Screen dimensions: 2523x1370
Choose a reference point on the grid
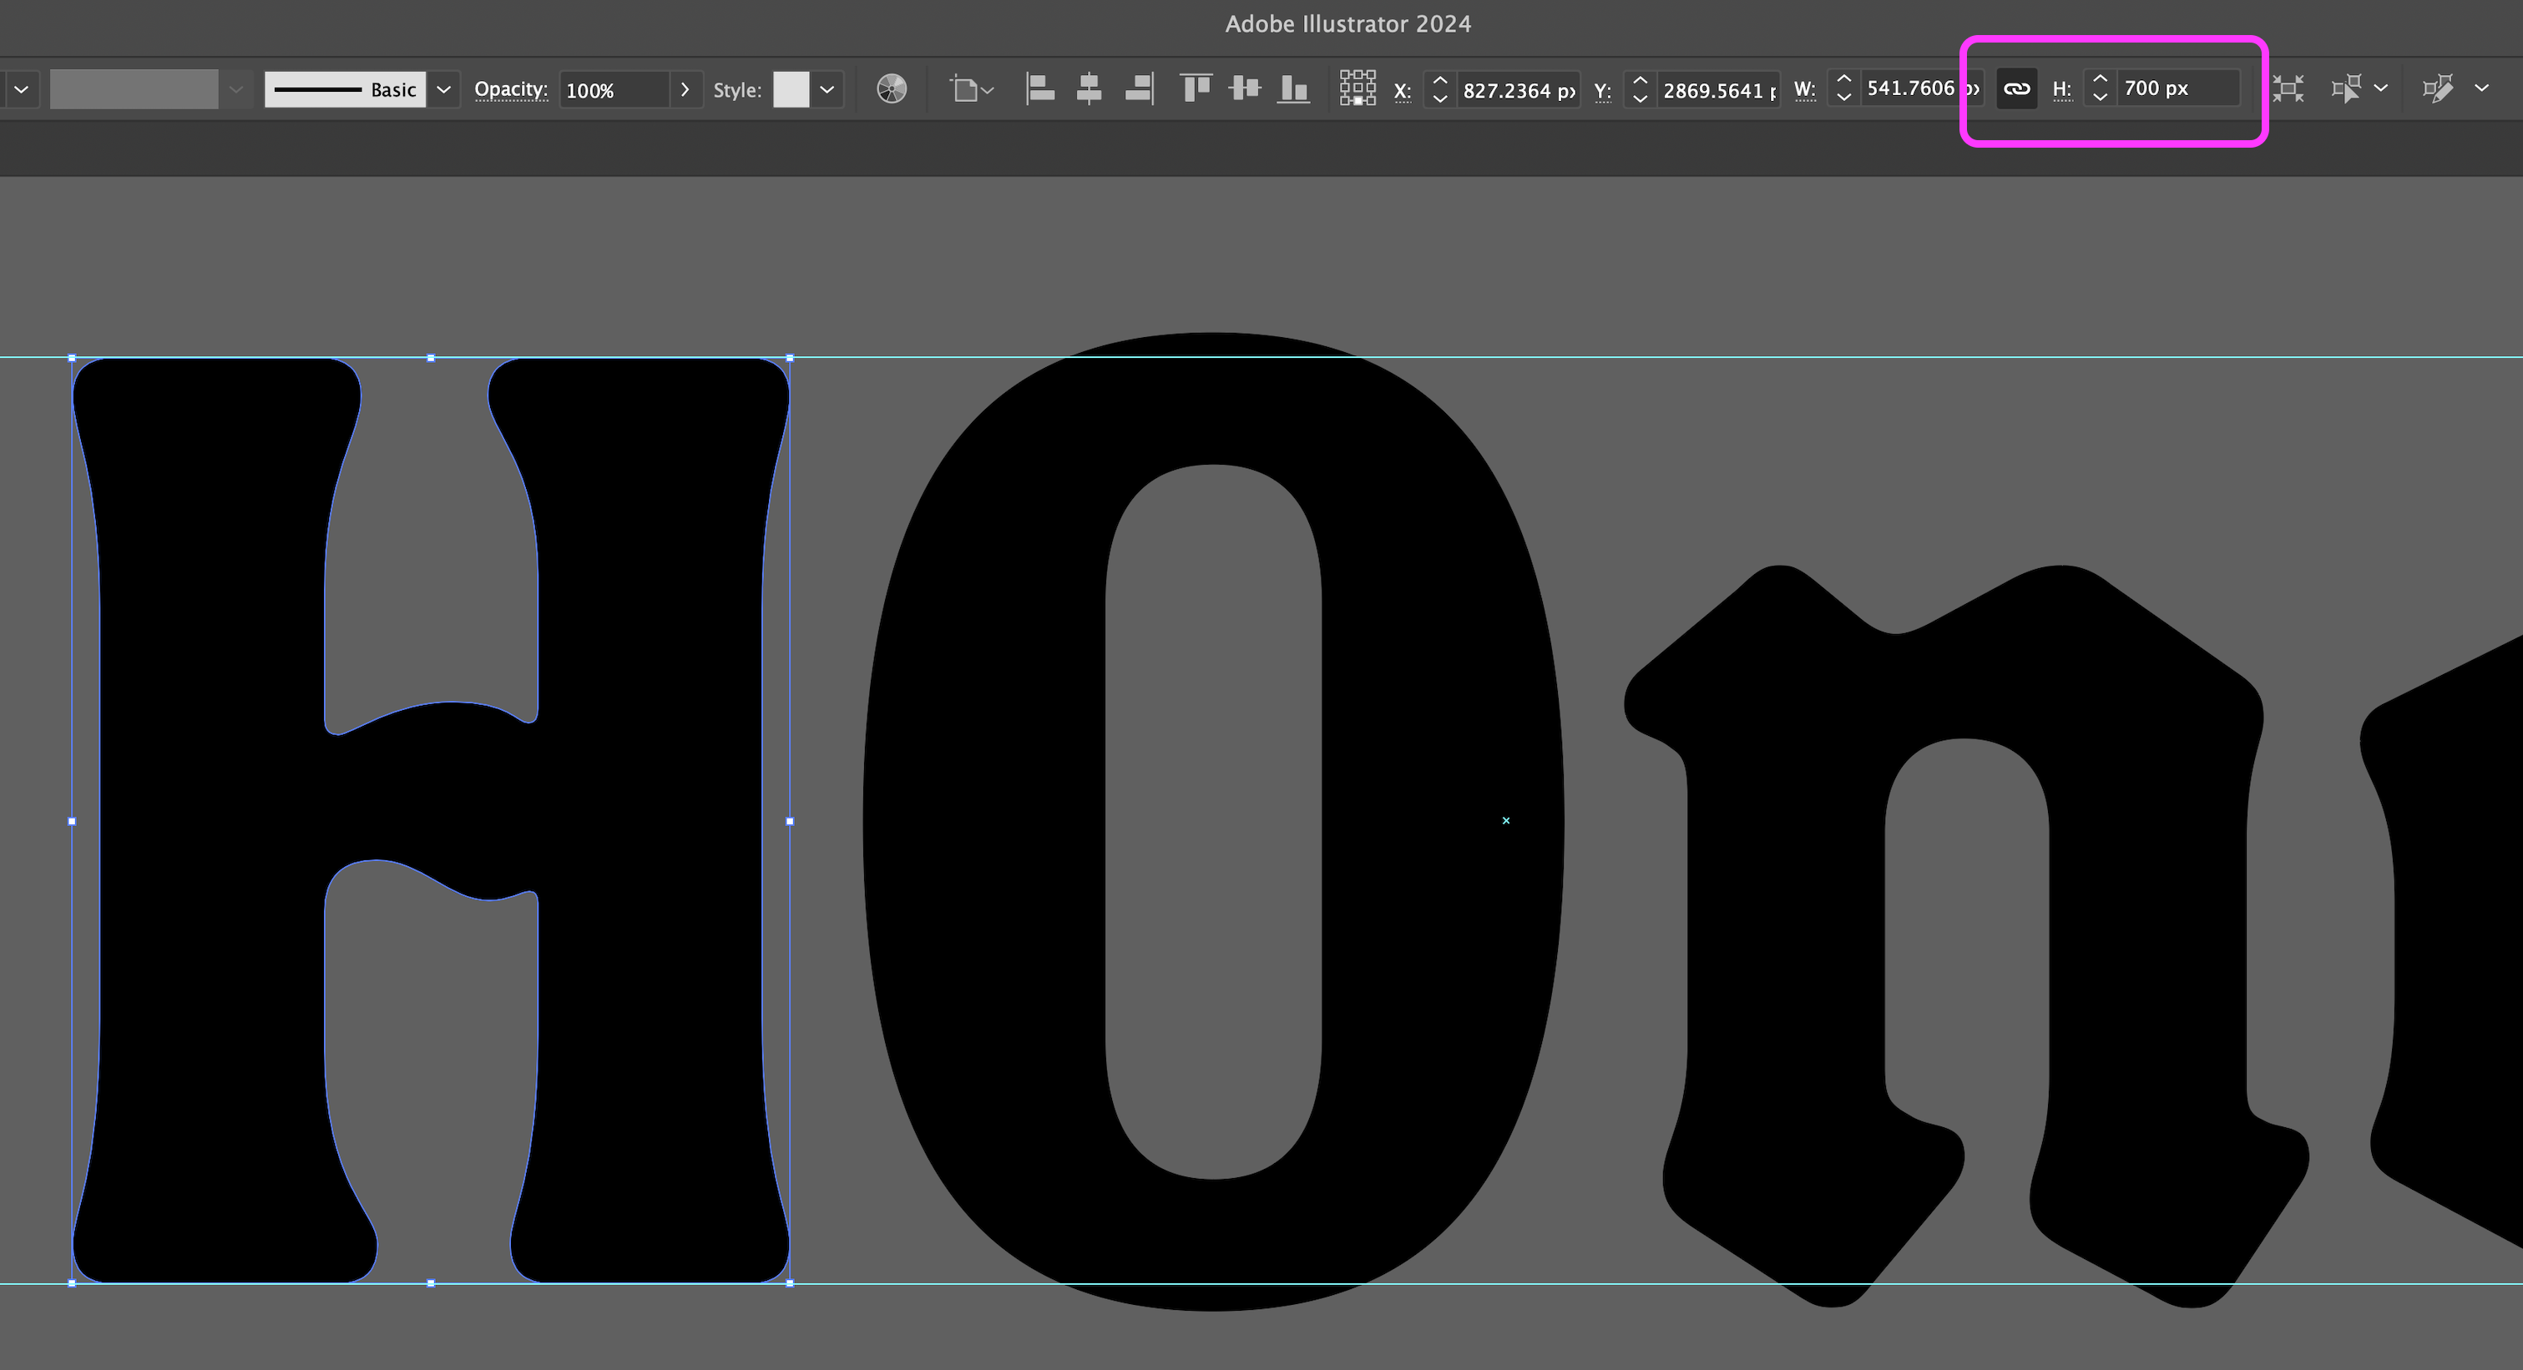(x=1358, y=88)
